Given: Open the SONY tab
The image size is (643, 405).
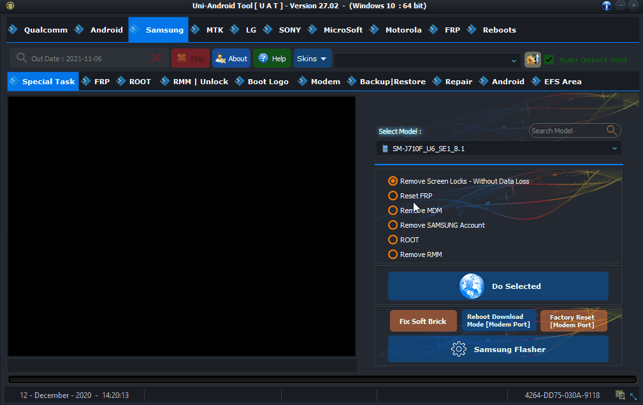Looking at the screenshot, I should tap(282, 29).
